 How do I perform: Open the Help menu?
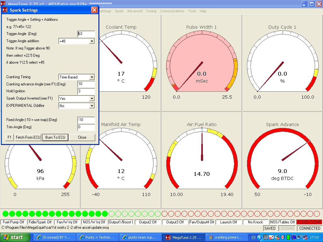203,11
